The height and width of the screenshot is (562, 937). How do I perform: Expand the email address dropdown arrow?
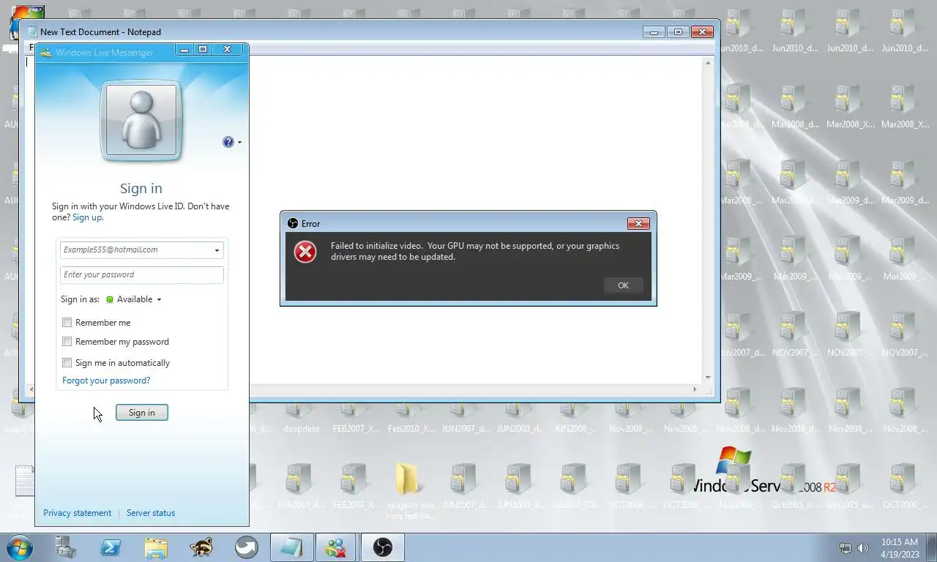point(217,250)
